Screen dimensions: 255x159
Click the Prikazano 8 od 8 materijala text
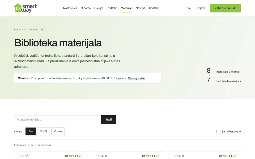point(33,145)
